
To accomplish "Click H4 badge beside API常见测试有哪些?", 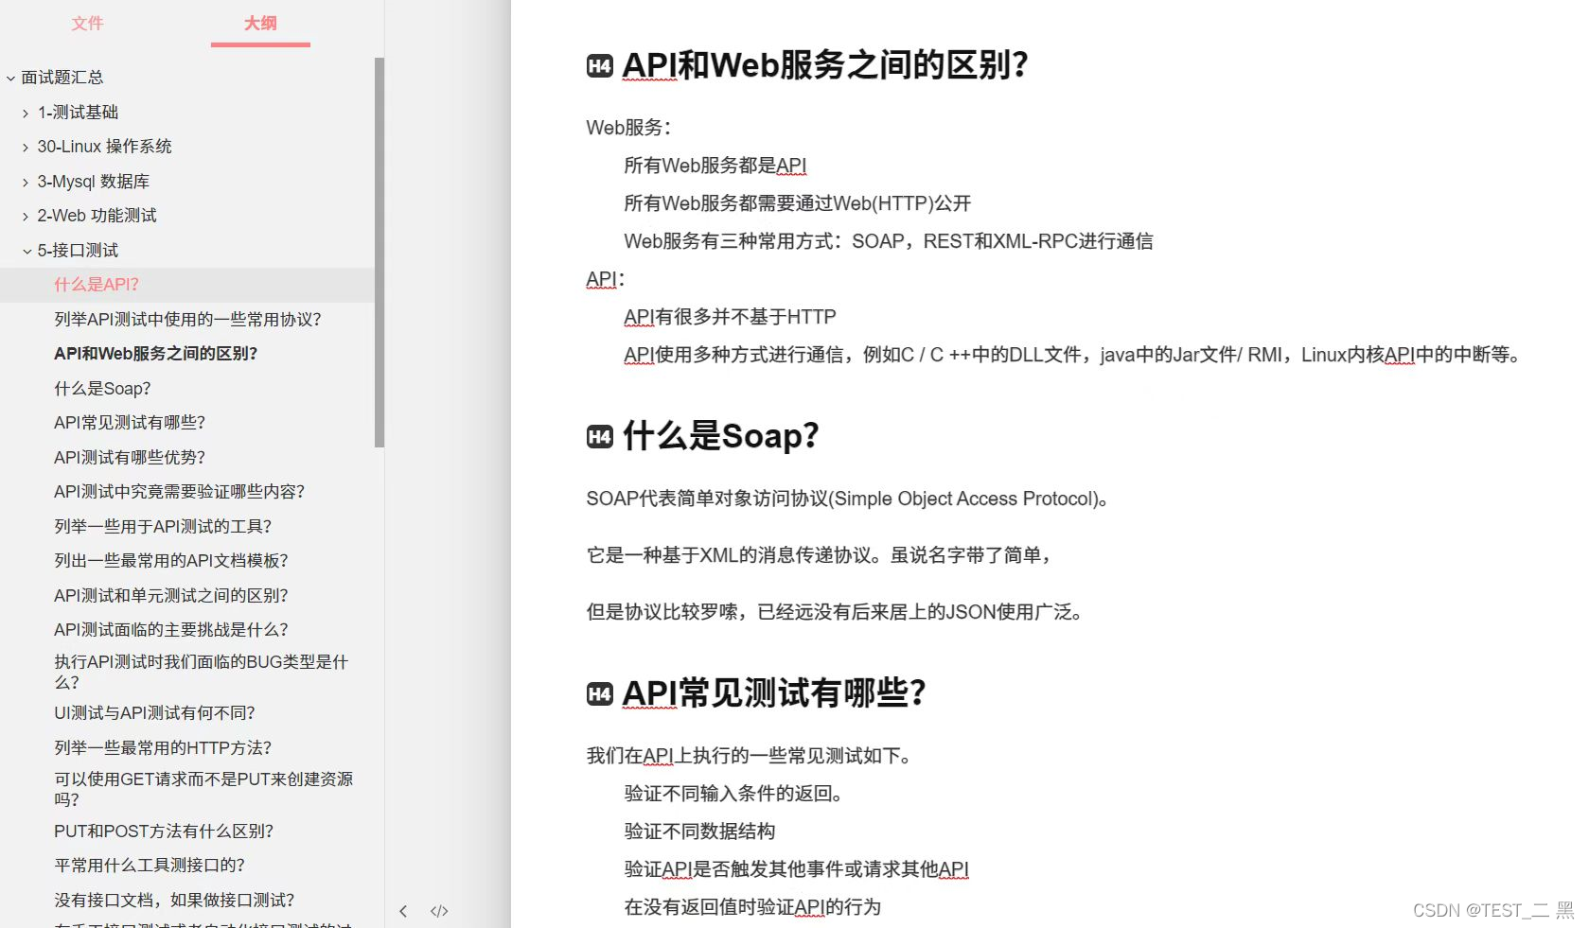I will [x=600, y=693].
